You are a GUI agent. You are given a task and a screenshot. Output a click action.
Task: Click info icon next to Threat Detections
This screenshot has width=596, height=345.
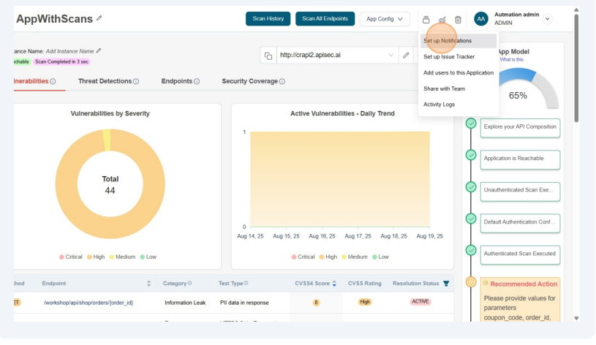tap(136, 81)
